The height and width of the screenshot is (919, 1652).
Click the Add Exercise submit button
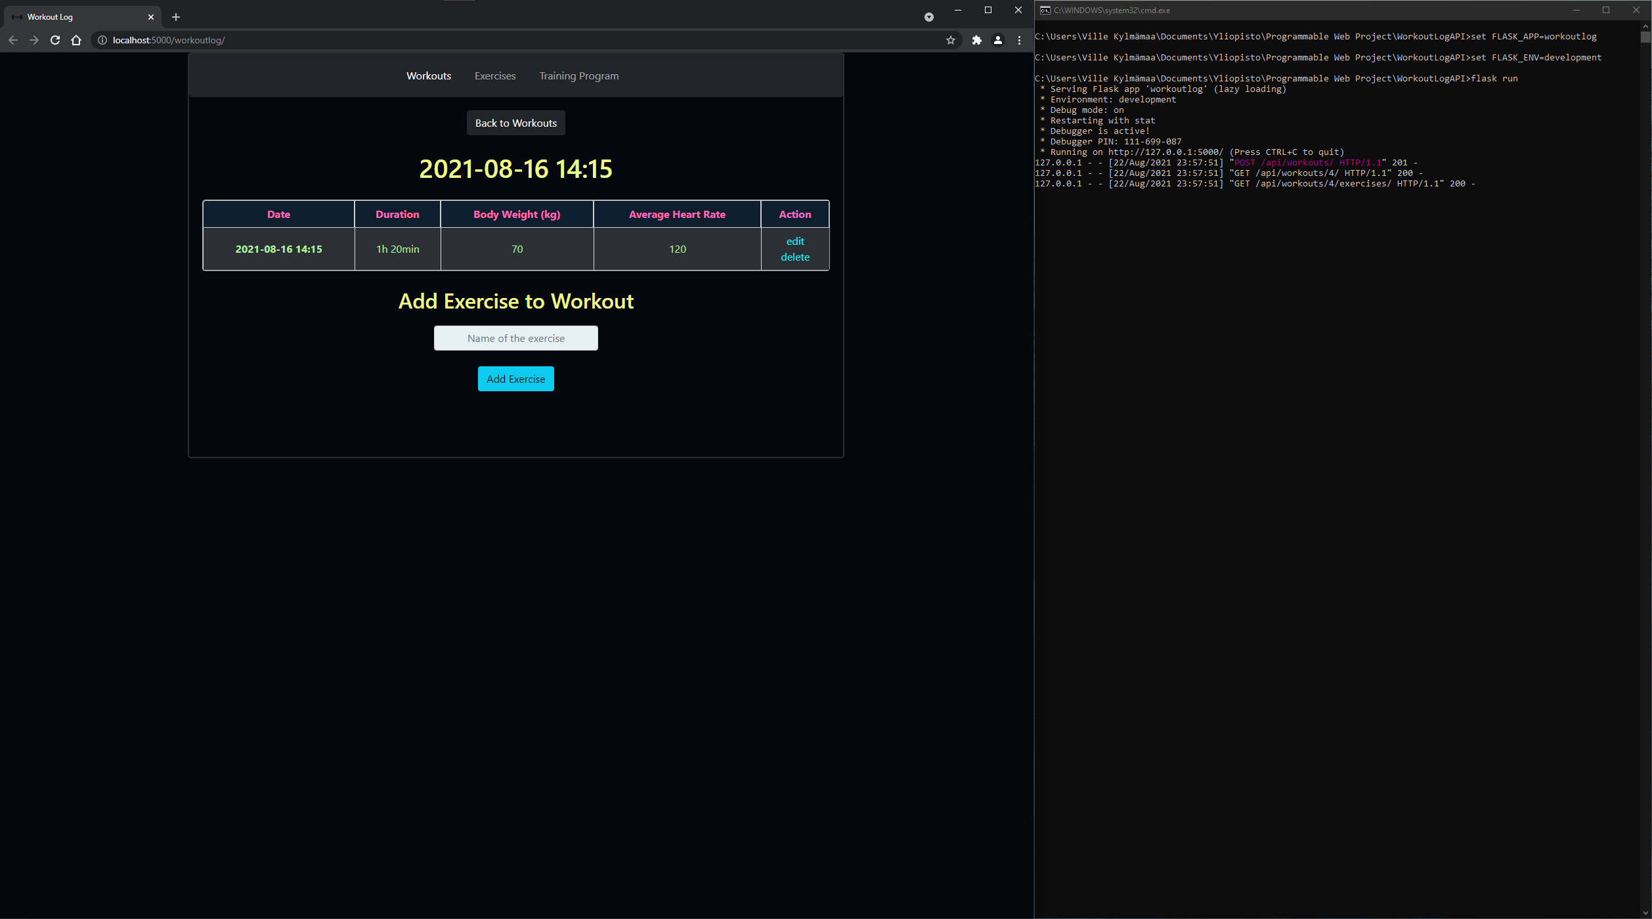pos(515,378)
